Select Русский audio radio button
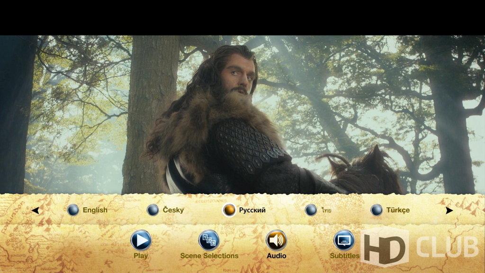 pos(229,210)
